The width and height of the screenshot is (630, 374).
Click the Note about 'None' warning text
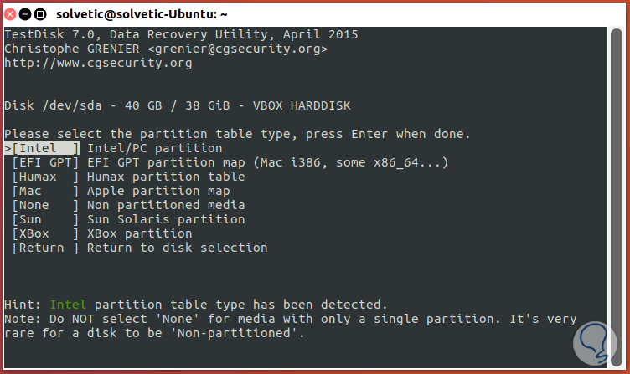(x=290, y=319)
